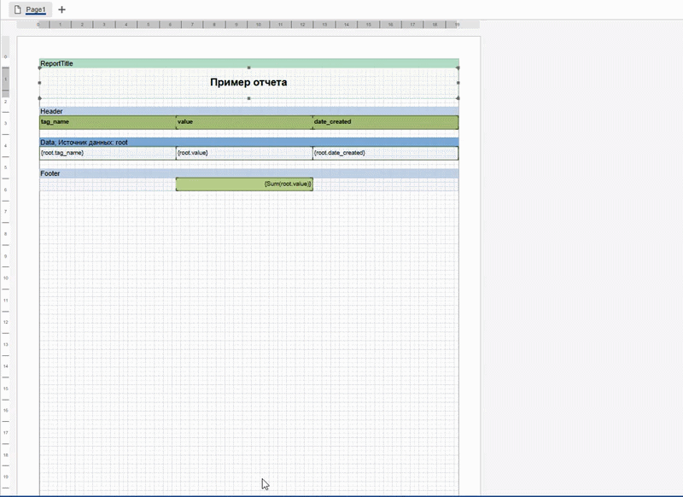This screenshot has height=497, width=683.
Task: Click the right-middle resize handle of title
Action: coord(458,83)
